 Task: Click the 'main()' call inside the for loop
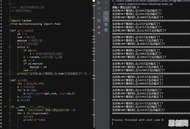[28, 117]
